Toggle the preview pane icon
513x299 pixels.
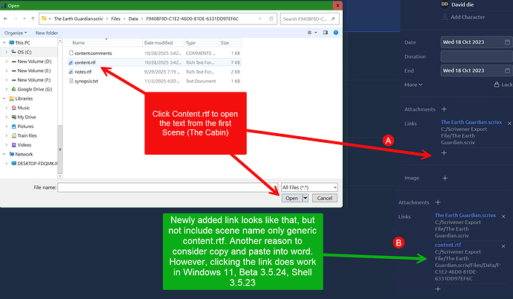click(x=325, y=33)
